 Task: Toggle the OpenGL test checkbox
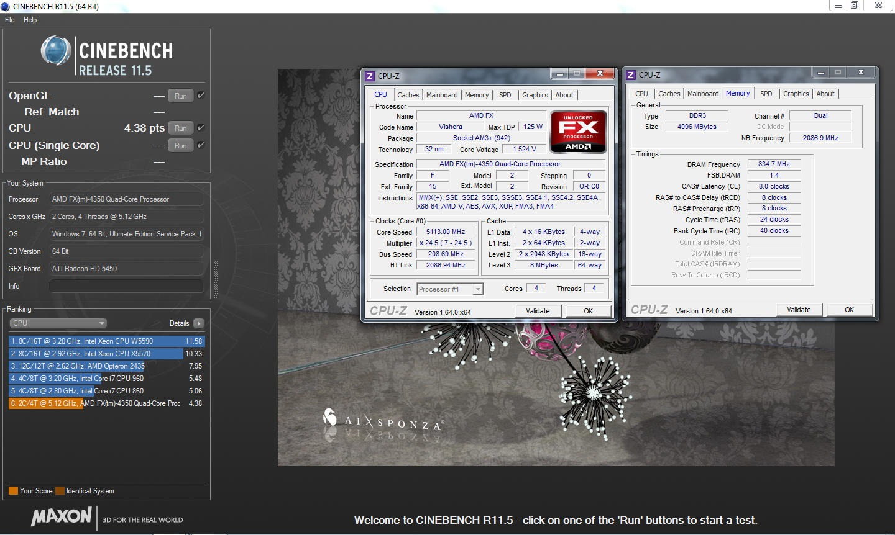click(x=201, y=96)
